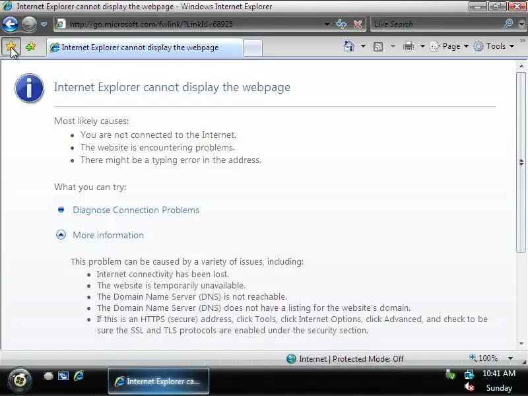
Task: Open the Tools menu
Action: point(494,46)
